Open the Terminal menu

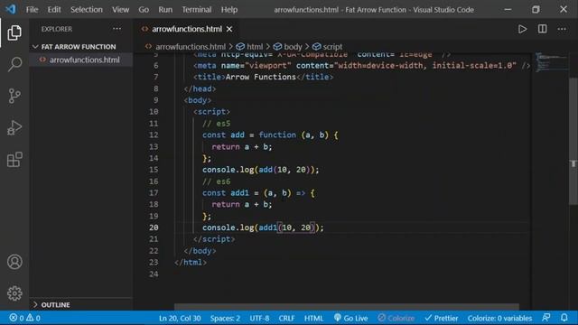click(x=197, y=9)
